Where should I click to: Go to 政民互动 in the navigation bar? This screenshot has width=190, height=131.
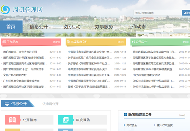tap(71, 27)
